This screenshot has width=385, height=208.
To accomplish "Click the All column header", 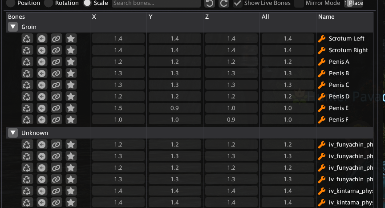I will tap(265, 16).
